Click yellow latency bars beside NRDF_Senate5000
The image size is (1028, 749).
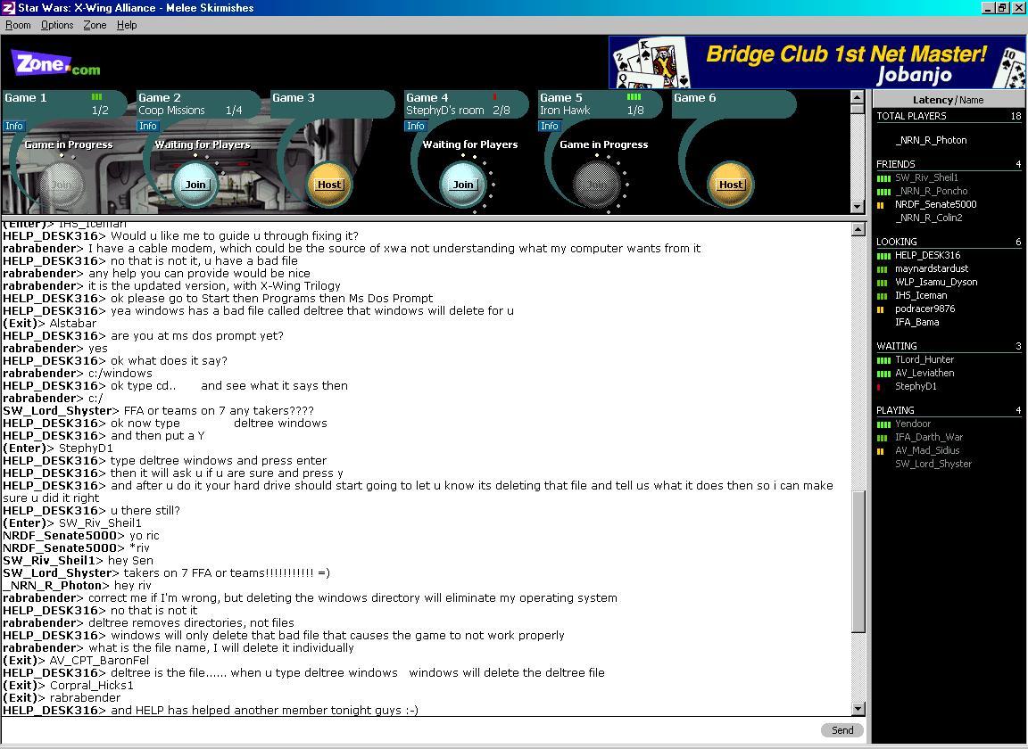[x=881, y=205]
